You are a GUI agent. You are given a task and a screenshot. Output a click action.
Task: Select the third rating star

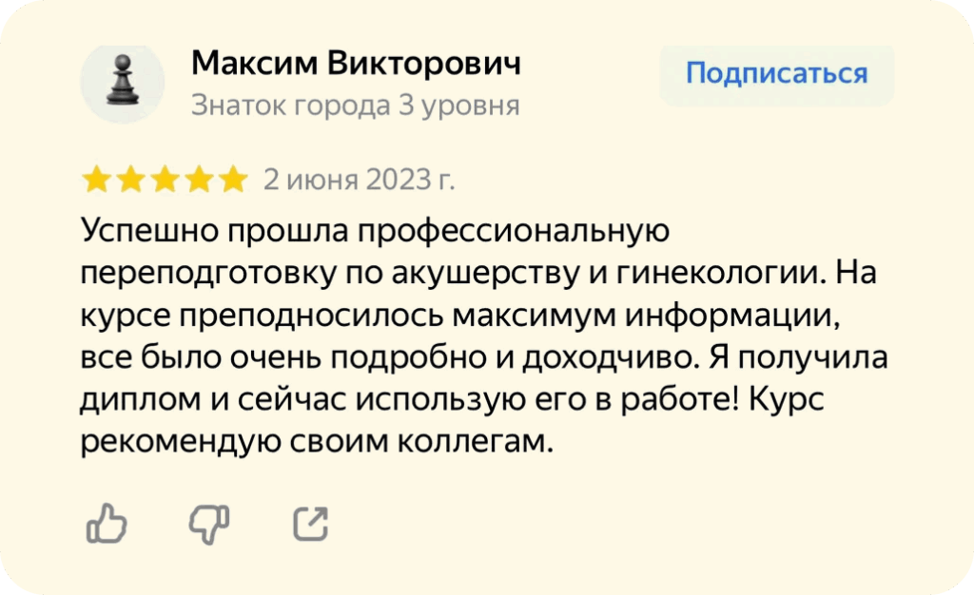tap(166, 180)
